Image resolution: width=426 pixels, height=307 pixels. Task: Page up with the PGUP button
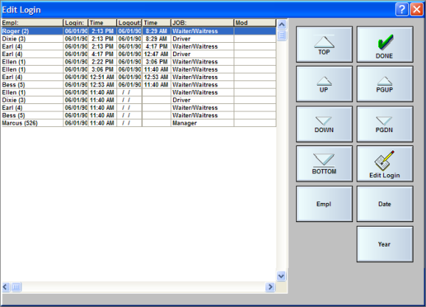pos(385,84)
